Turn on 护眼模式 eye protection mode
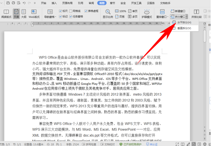The image size is (211, 146). (147, 14)
